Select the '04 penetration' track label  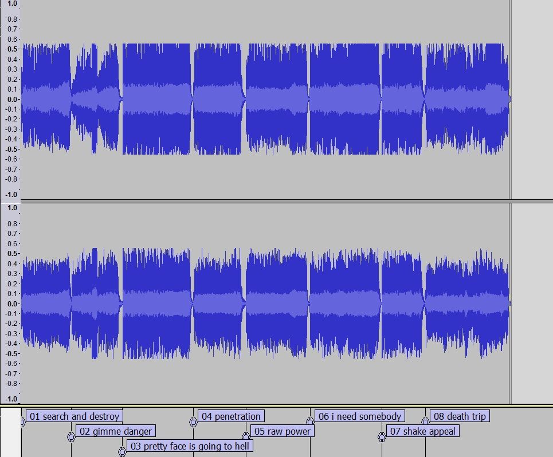231,416
